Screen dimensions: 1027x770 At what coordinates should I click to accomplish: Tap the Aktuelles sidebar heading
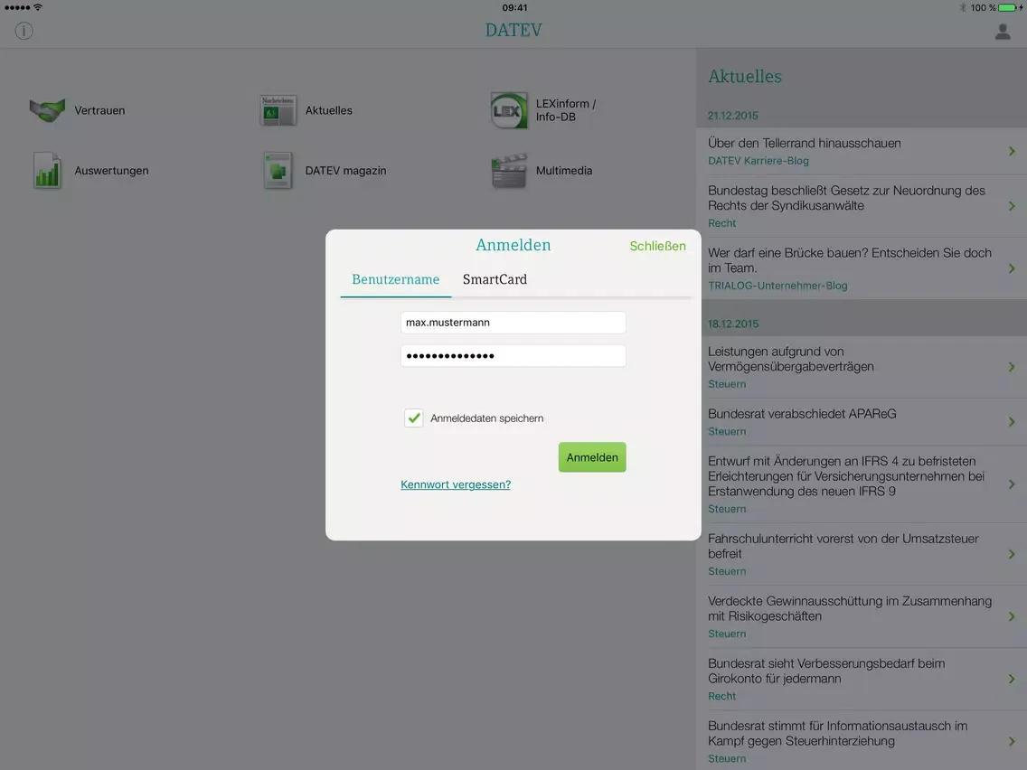[745, 77]
